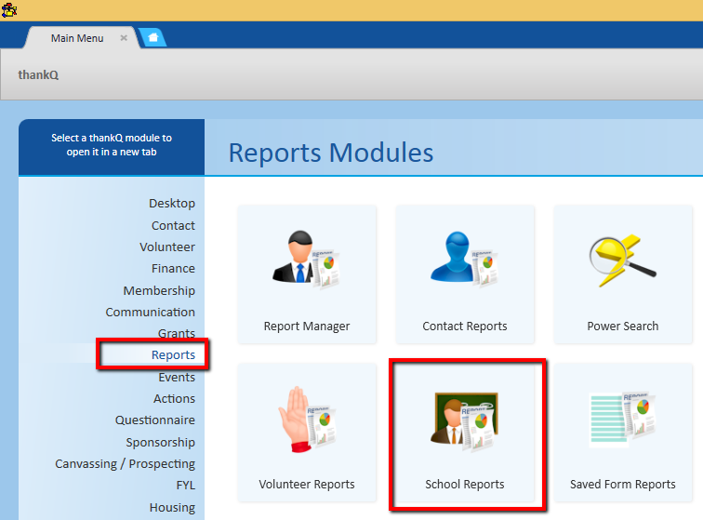703x520 pixels.
Task: Click Canvassing / Prospecting in sidebar
Action: [125, 464]
